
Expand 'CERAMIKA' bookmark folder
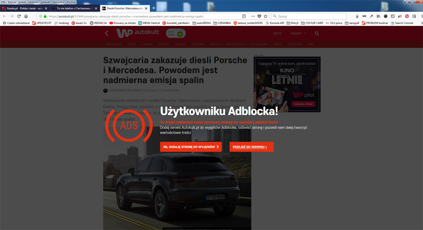pos(222,23)
